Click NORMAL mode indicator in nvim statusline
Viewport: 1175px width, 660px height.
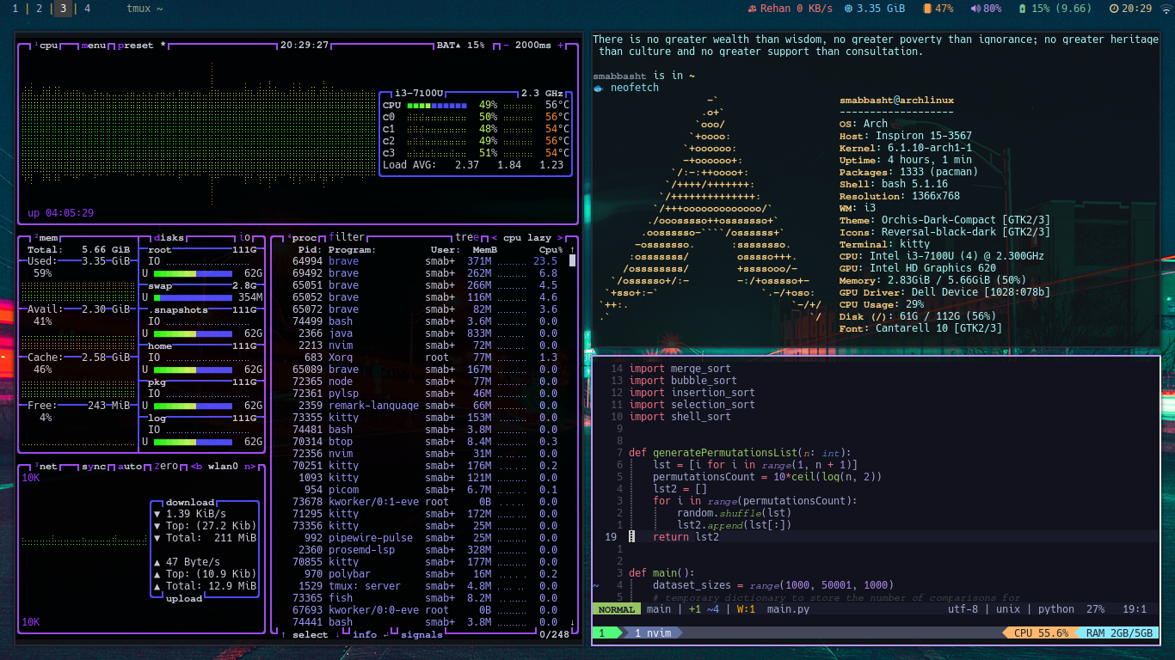point(616,609)
